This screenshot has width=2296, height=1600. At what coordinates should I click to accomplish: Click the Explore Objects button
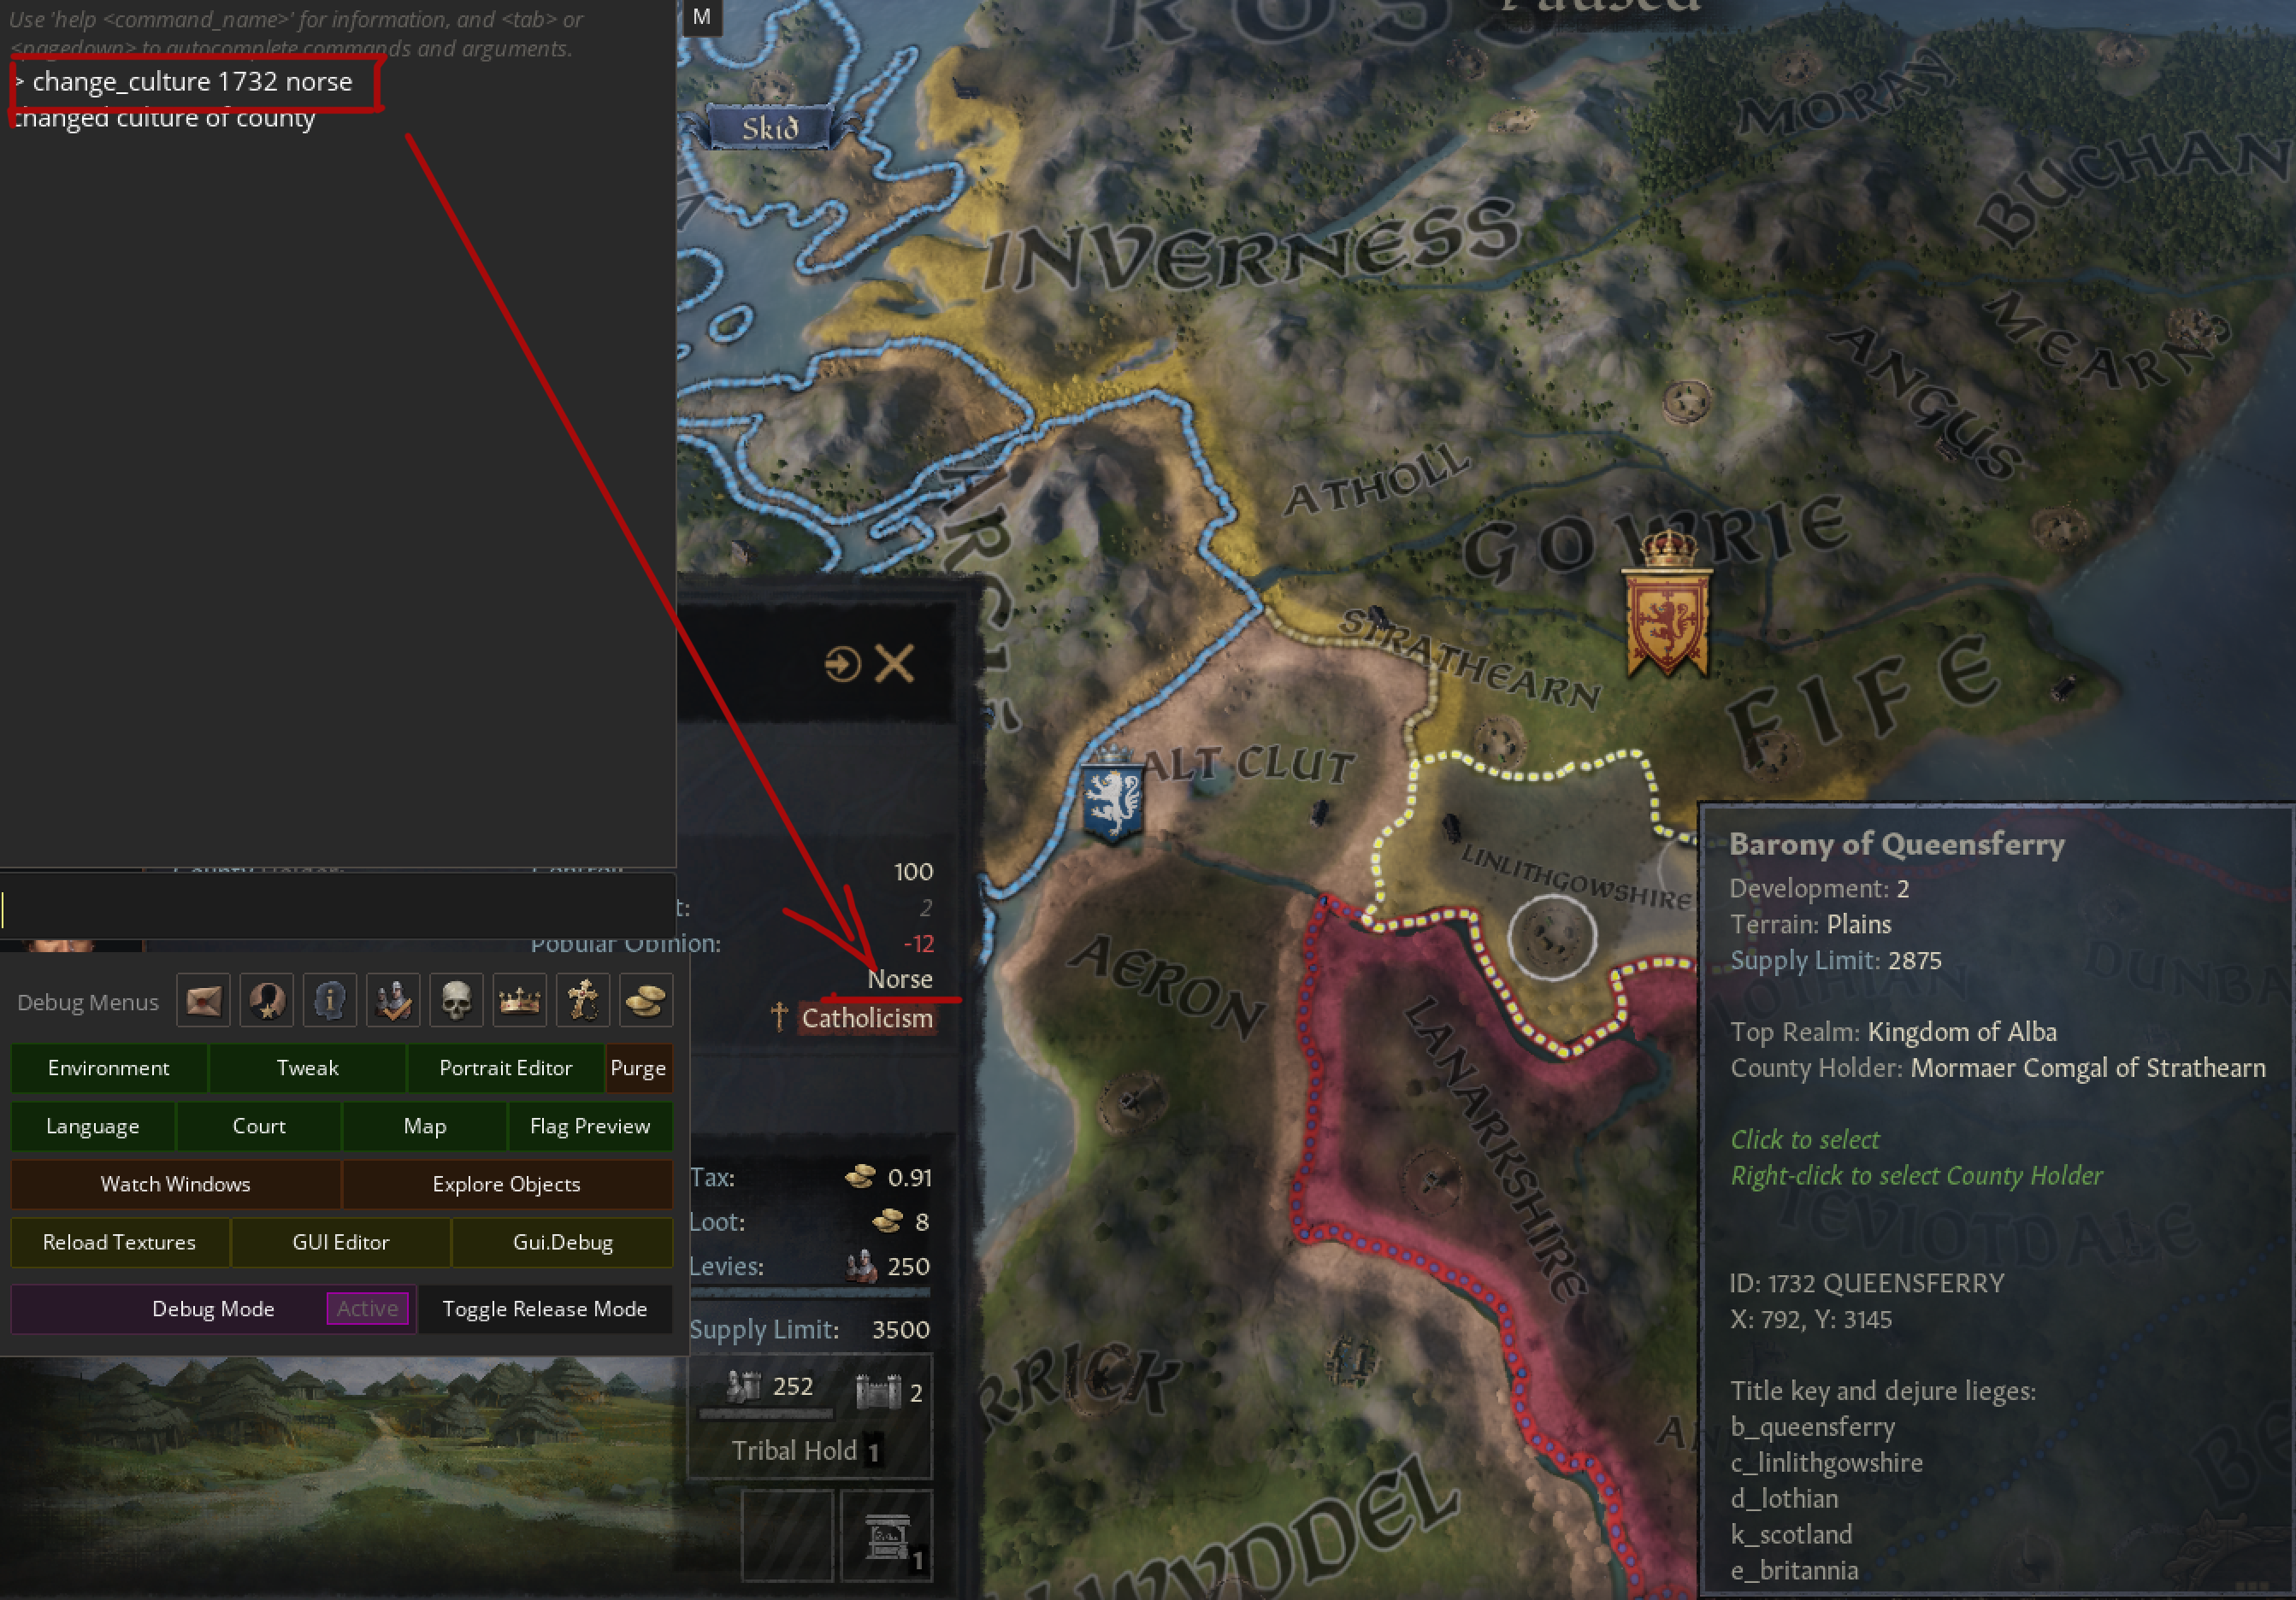pos(507,1185)
